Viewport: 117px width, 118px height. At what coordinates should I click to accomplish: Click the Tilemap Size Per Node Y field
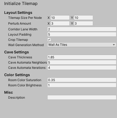[x=83, y=18]
